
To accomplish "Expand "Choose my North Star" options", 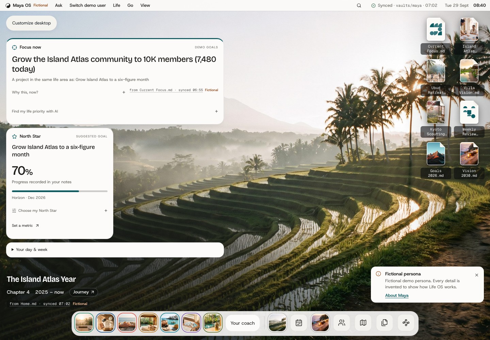I will (x=60, y=210).
